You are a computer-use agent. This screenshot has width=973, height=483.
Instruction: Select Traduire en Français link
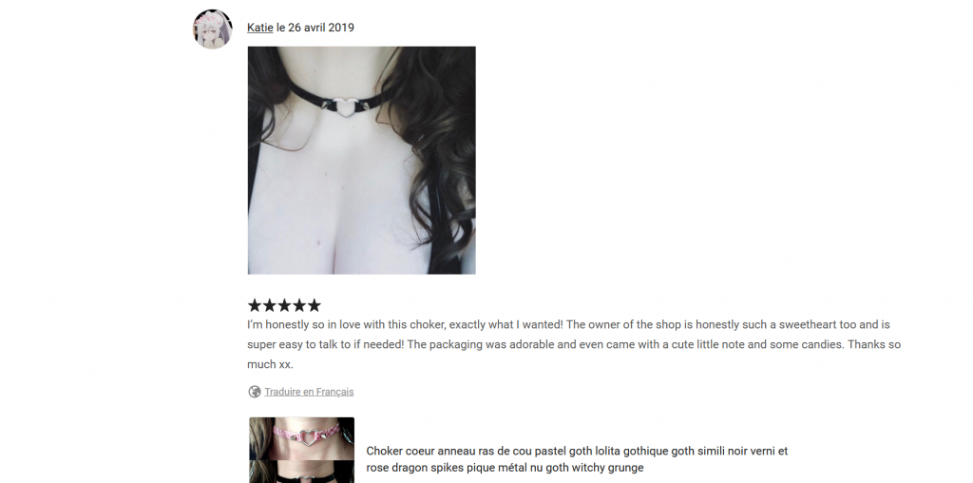point(309,392)
